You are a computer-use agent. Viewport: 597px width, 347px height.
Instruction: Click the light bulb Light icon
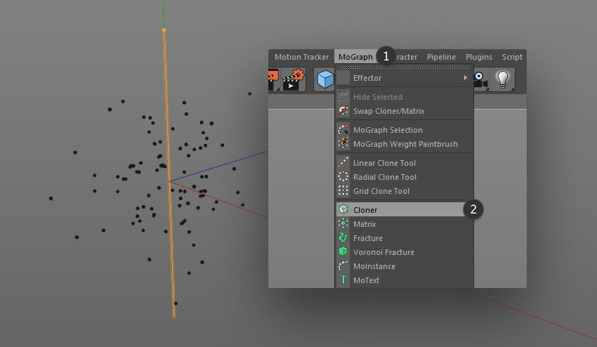tap(503, 79)
